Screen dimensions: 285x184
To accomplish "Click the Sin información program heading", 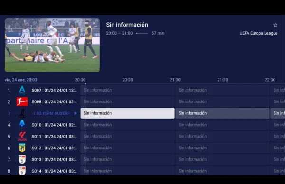I will click(x=127, y=25).
